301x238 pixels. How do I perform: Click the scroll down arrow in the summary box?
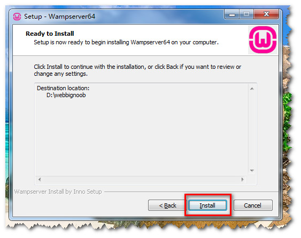click(252, 170)
